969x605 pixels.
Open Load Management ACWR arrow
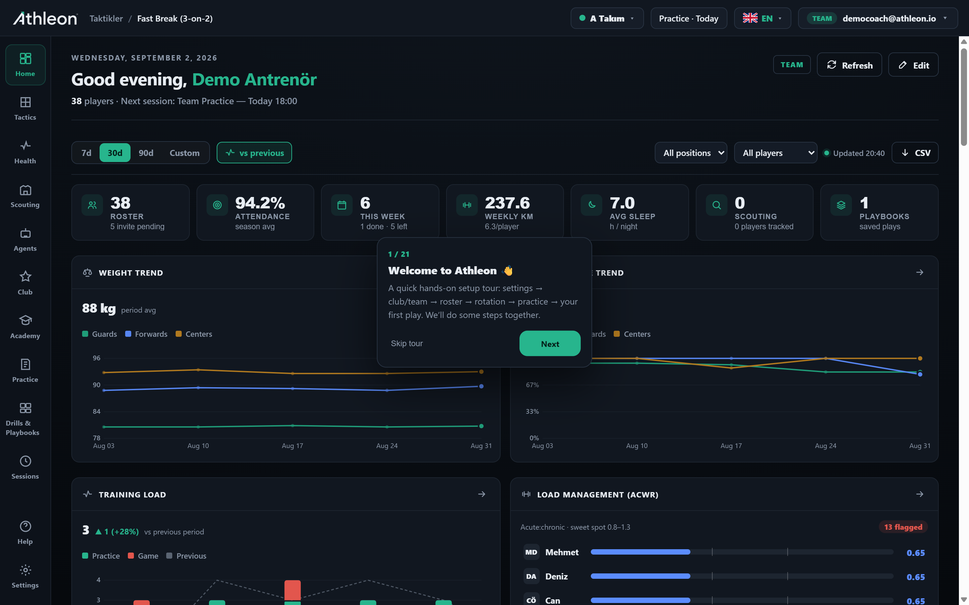(919, 494)
